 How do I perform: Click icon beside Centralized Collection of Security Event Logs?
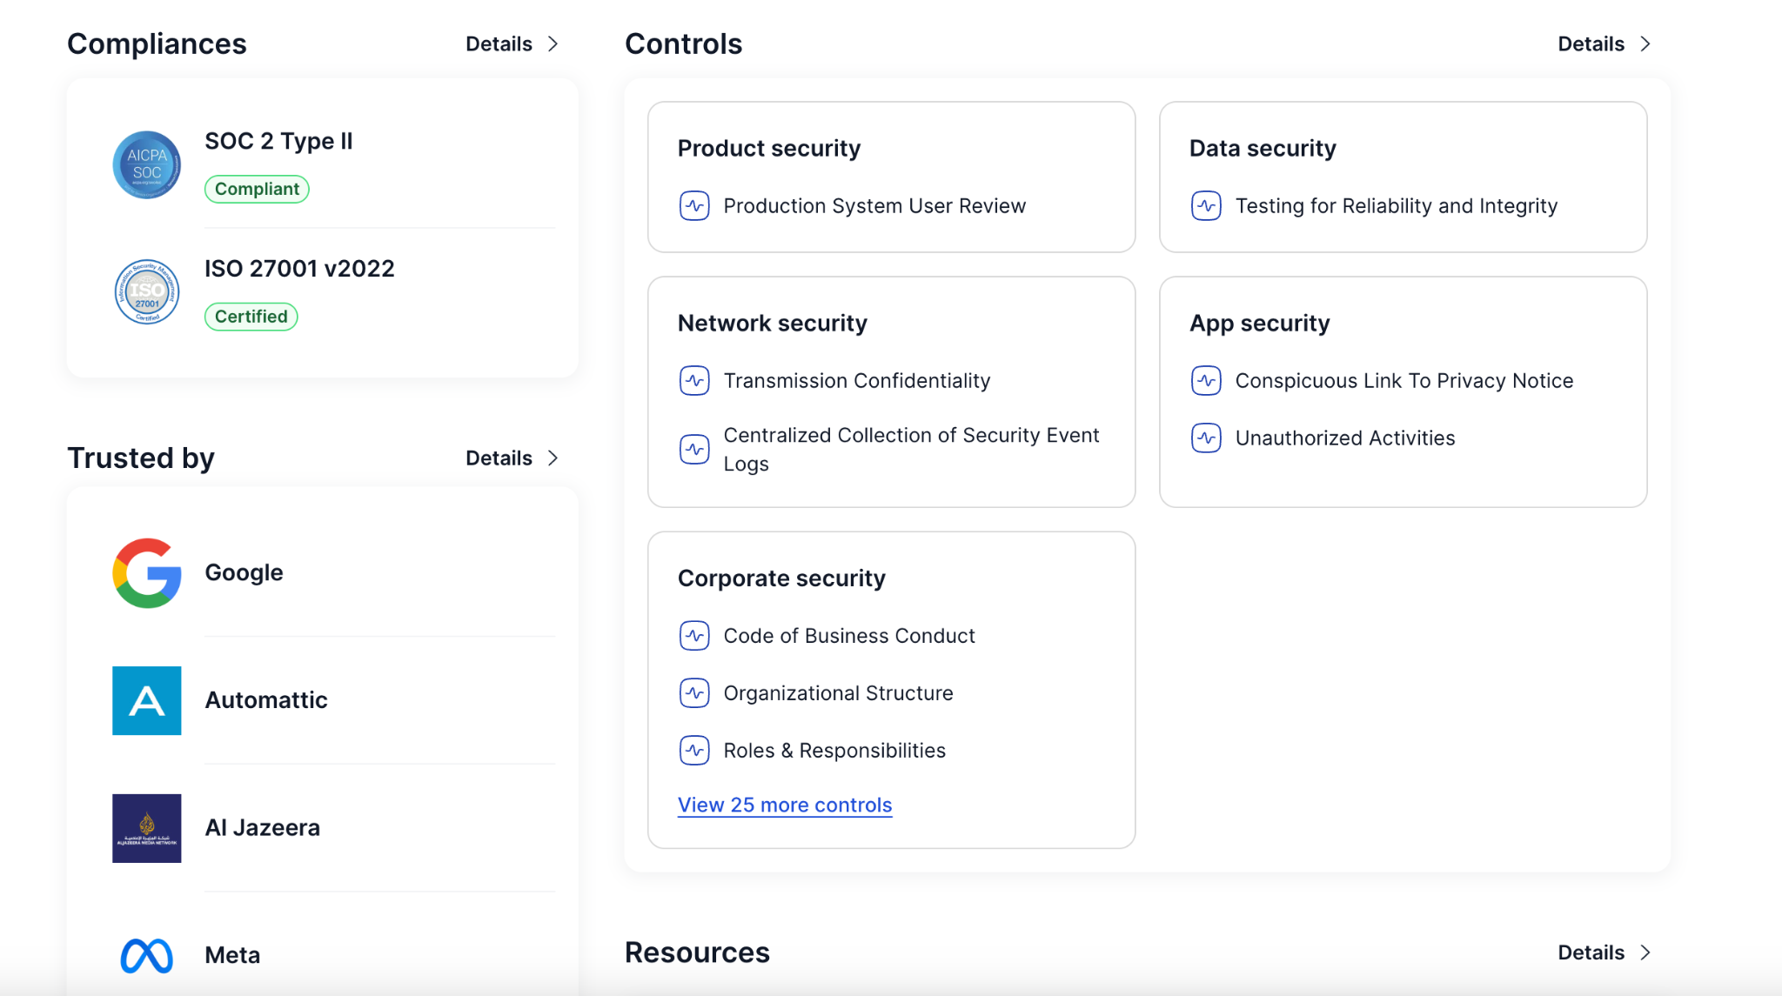click(694, 449)
